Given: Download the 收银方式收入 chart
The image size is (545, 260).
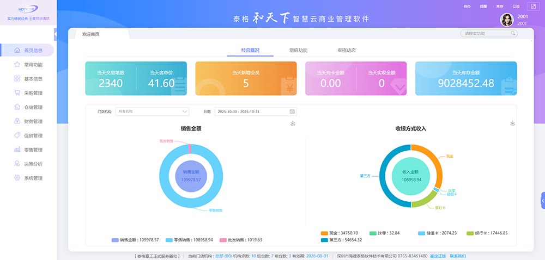Looking at the screenshot, I should (x=512, y=123).
